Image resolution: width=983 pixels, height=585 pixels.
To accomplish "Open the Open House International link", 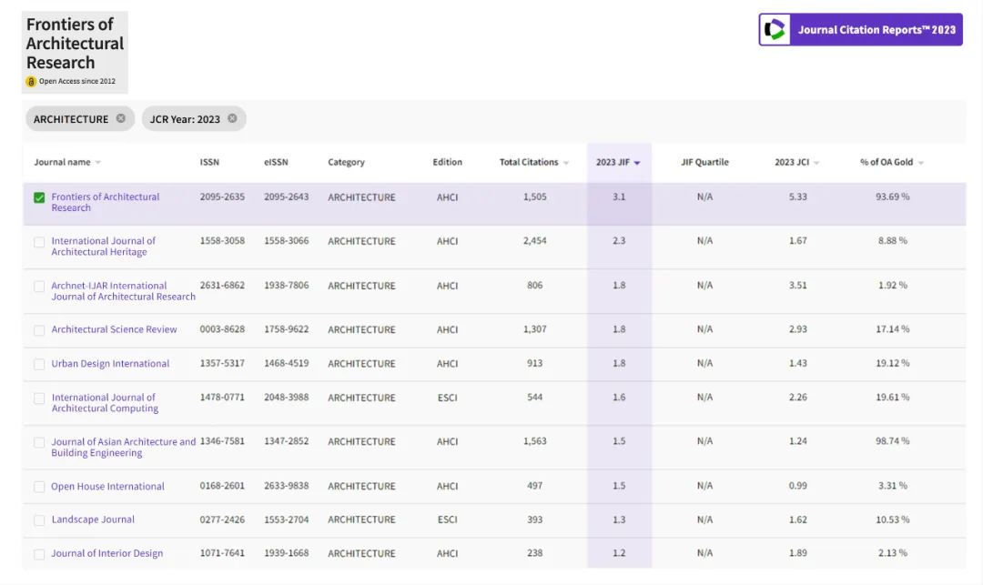I will pyautogui.click(x=107, y=486).
